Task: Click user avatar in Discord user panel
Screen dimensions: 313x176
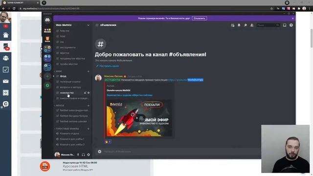Action: tap(57, 154)
